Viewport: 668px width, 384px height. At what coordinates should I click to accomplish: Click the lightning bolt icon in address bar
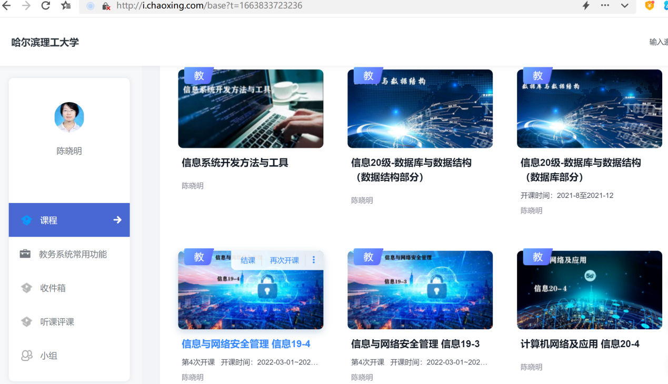[x=586, y=6]
